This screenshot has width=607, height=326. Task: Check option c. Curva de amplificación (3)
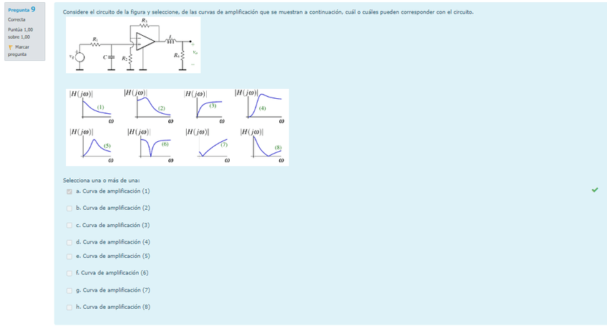coord(69,226)
